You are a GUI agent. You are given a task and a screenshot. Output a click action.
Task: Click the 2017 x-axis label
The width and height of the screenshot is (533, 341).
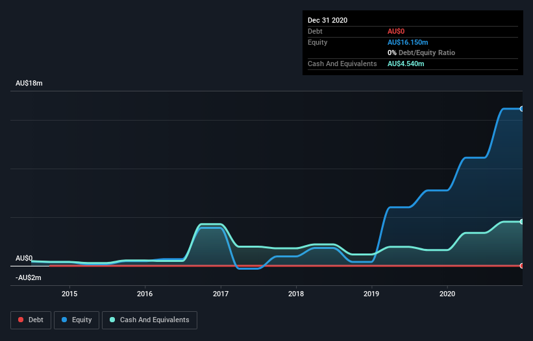tap(221, 294)
